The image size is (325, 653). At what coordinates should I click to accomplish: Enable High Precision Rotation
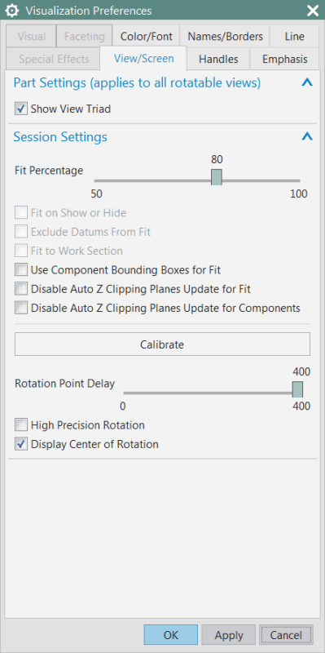pos(21,425)
